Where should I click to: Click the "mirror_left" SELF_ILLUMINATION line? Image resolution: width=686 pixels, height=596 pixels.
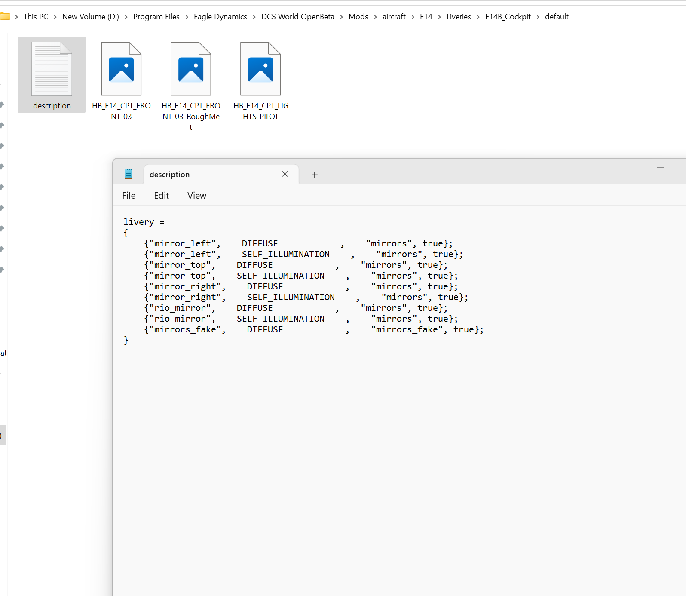[x=303, y=254]
